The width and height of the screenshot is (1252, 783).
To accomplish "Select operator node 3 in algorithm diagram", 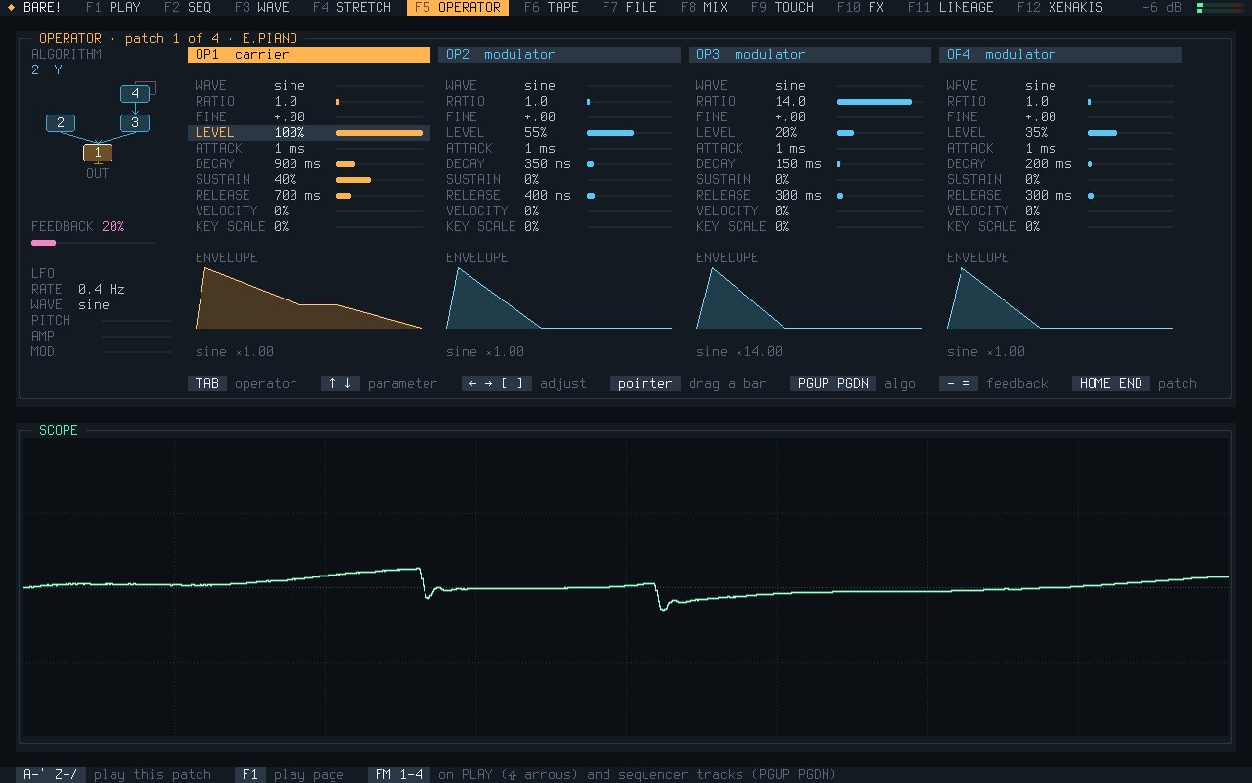I will (x=135, y=123).
